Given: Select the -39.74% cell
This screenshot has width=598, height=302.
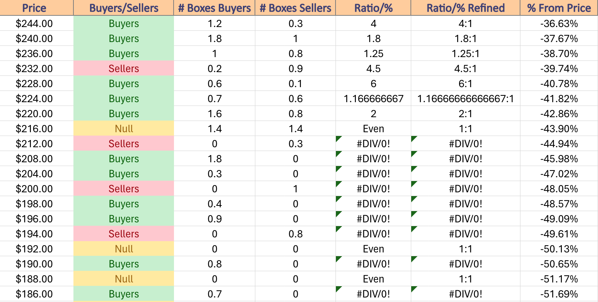Looking at the screenshot, I should coord(559,68).
